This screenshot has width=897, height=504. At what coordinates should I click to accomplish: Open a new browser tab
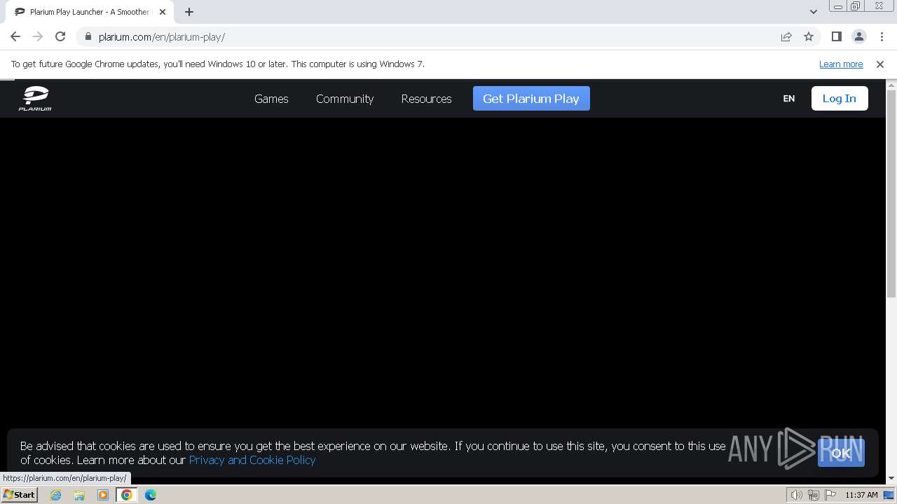(x=189, y=12)
